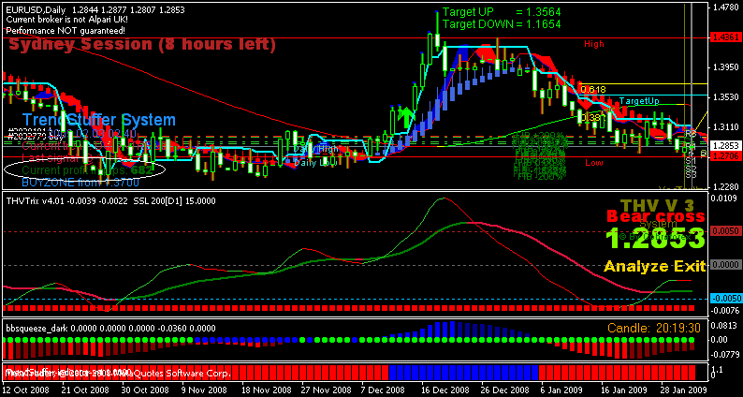Screen dimensions: 743x397
Task: Click the 1.2280 price axis value
Action: click(725, 186)
